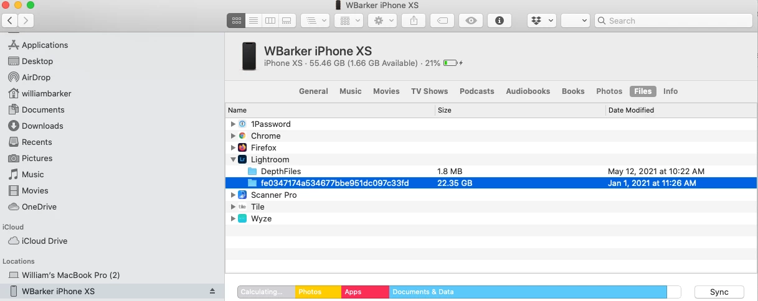The width and height of the screenshot is (758, 301).
Task: Switch to column view in toolbar
Action: point(270,21)
